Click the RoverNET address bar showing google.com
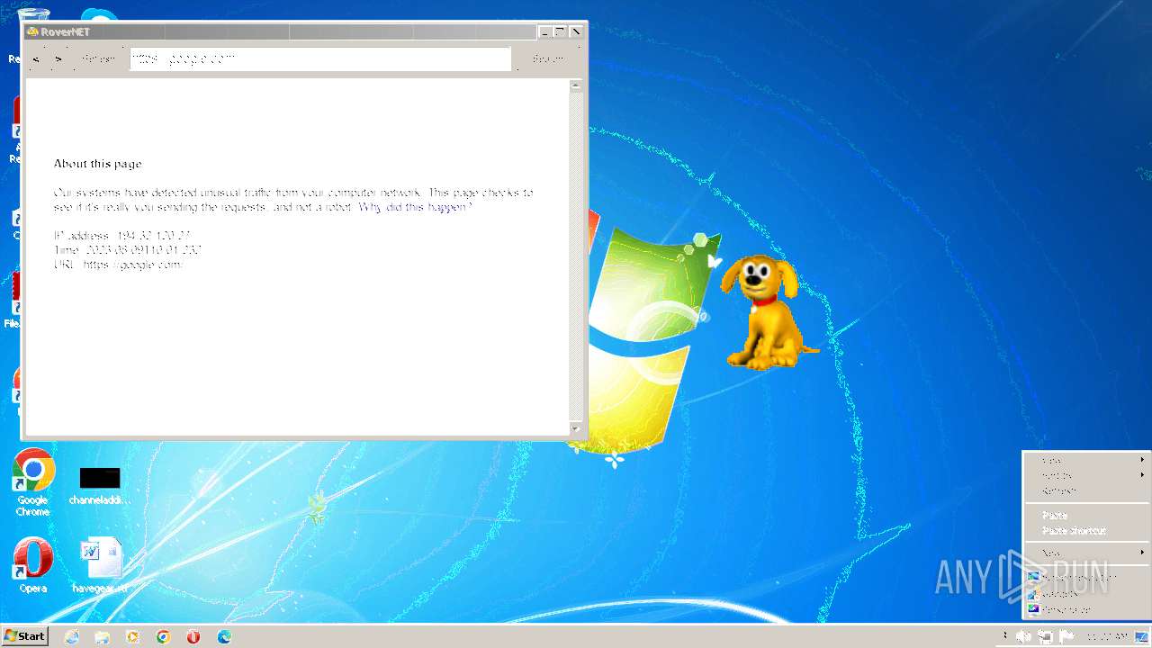The image size is (1152, 648). 320,58
